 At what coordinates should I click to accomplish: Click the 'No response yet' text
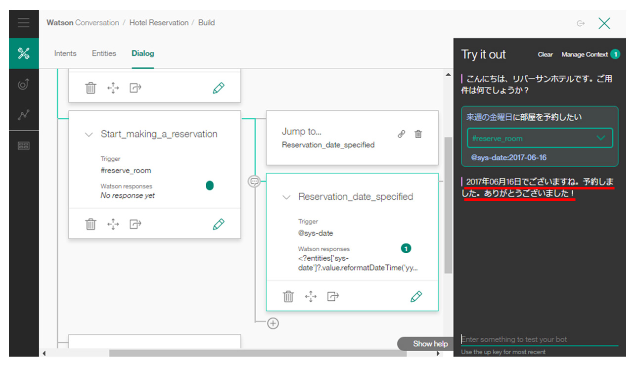click(x=128, y=195)
